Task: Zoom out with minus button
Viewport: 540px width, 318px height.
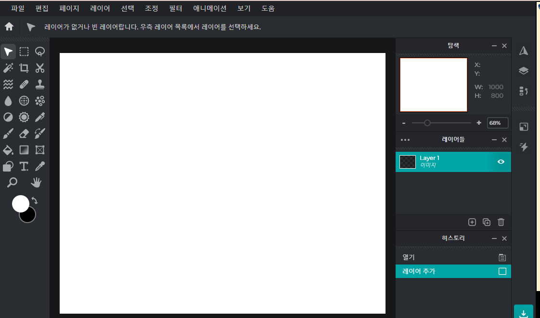Action: coord(404,123)
